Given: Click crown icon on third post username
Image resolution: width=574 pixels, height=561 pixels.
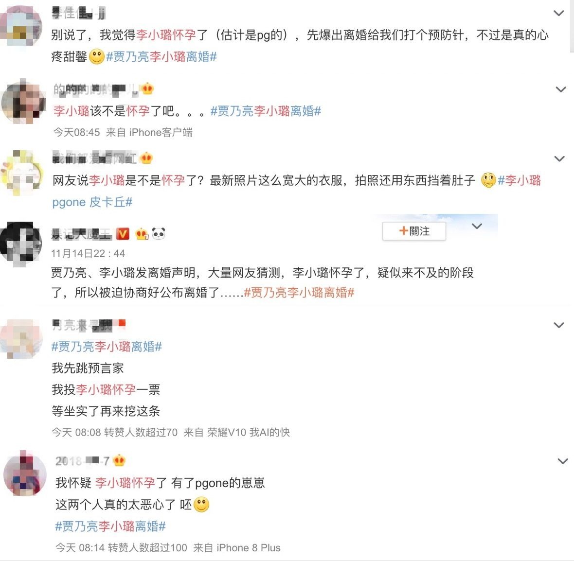Looking at the screenshot, I should click(146, 158).
